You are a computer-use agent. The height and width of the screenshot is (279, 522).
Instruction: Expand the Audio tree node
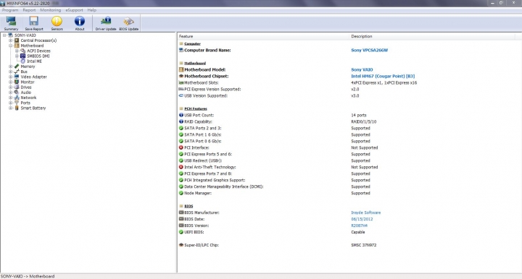pyautogui.click(x=11, y=93)
